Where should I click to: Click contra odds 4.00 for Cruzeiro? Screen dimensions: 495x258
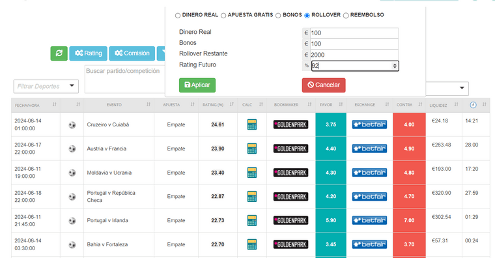[409, 124]
